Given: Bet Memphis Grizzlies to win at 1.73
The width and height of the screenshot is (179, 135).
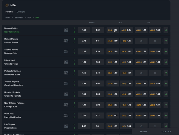Looking at the screenshot, I should pyautogui.click(x=98, y=116).
